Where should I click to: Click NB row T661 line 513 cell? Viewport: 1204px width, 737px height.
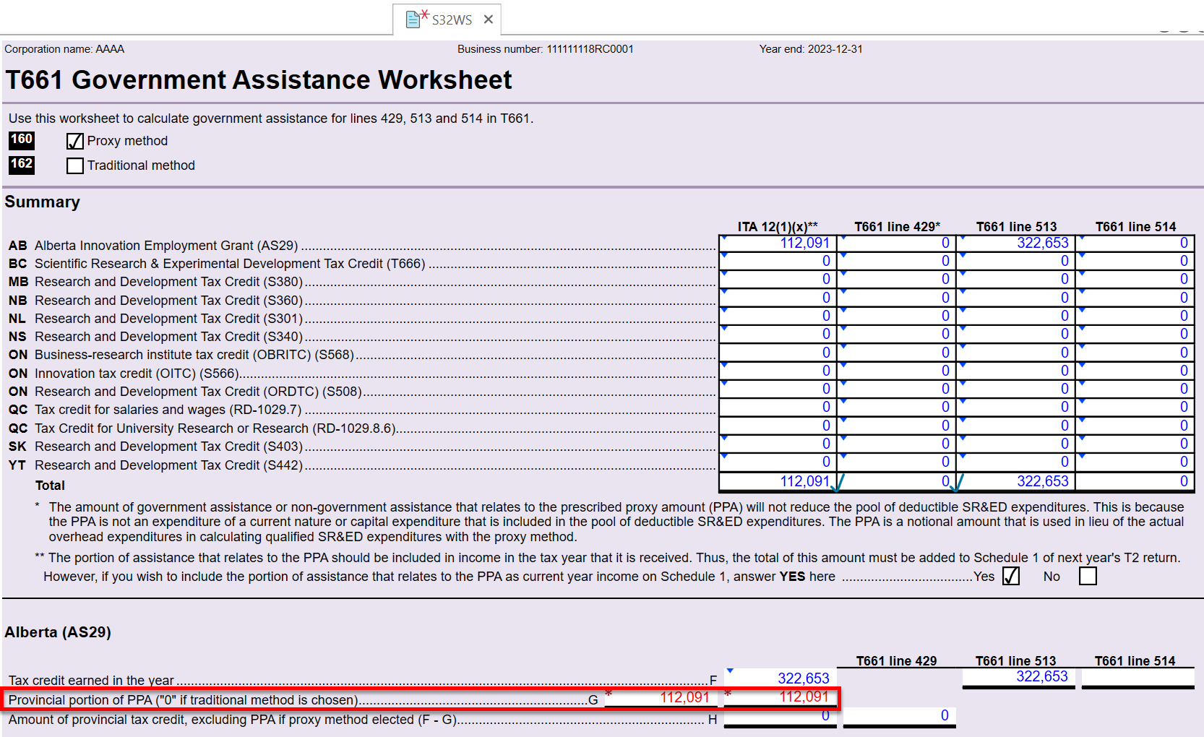[1017, 298]
